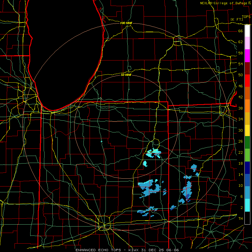Click the 26 legend value
Viewport: 252px width, 252px height.
click(241, 141)
